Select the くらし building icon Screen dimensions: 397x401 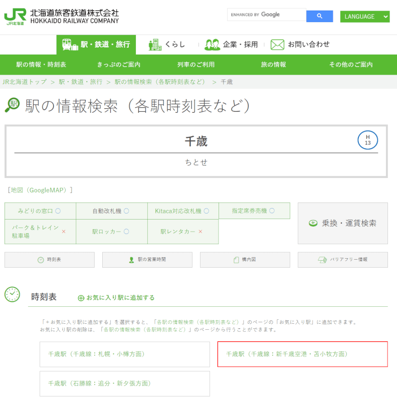(155, 45)
